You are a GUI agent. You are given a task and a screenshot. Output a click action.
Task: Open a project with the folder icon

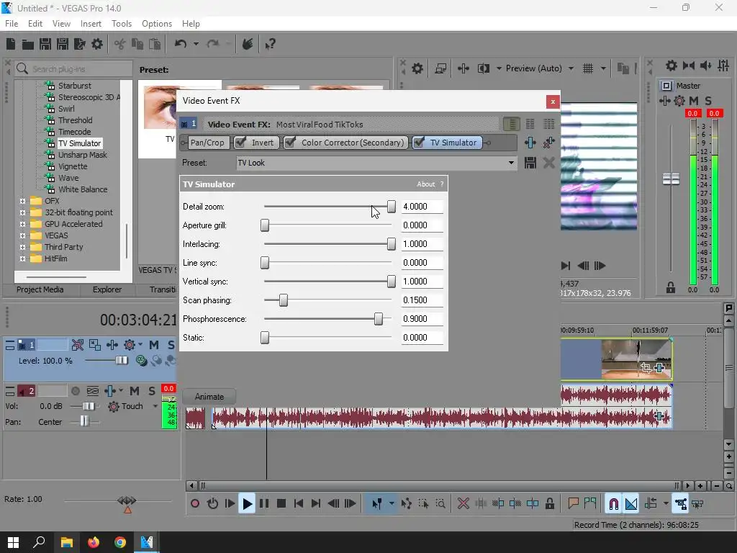click(x=28, y=44)
